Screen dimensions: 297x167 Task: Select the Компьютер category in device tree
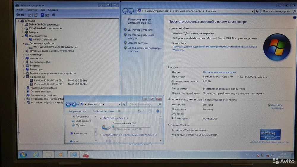click(36, 58)
